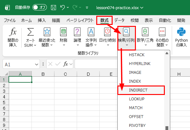Switch to the データ tab
Screen dimensions: 190x130
[119, 20]
